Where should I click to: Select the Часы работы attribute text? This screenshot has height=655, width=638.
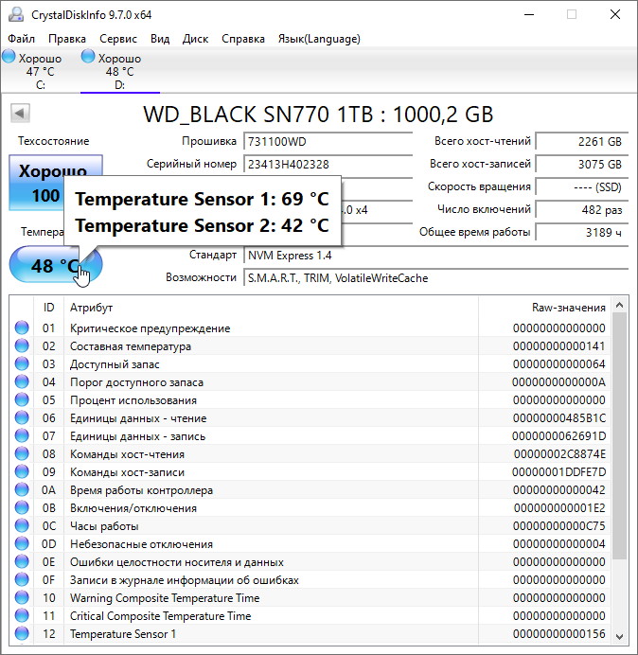104,526
